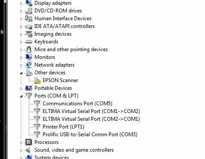Expand the Human Interface Devices category
Image resolution: width=205 pixels, height=159 pixels.
point(21,19)
